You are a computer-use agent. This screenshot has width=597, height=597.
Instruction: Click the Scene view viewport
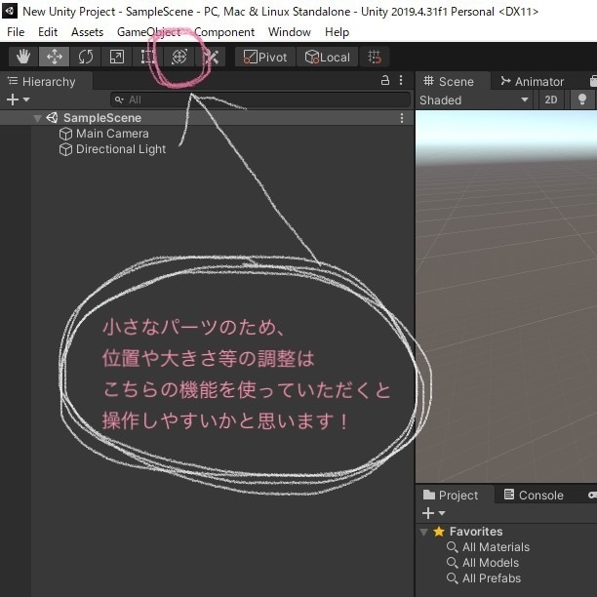click(506, 297)
